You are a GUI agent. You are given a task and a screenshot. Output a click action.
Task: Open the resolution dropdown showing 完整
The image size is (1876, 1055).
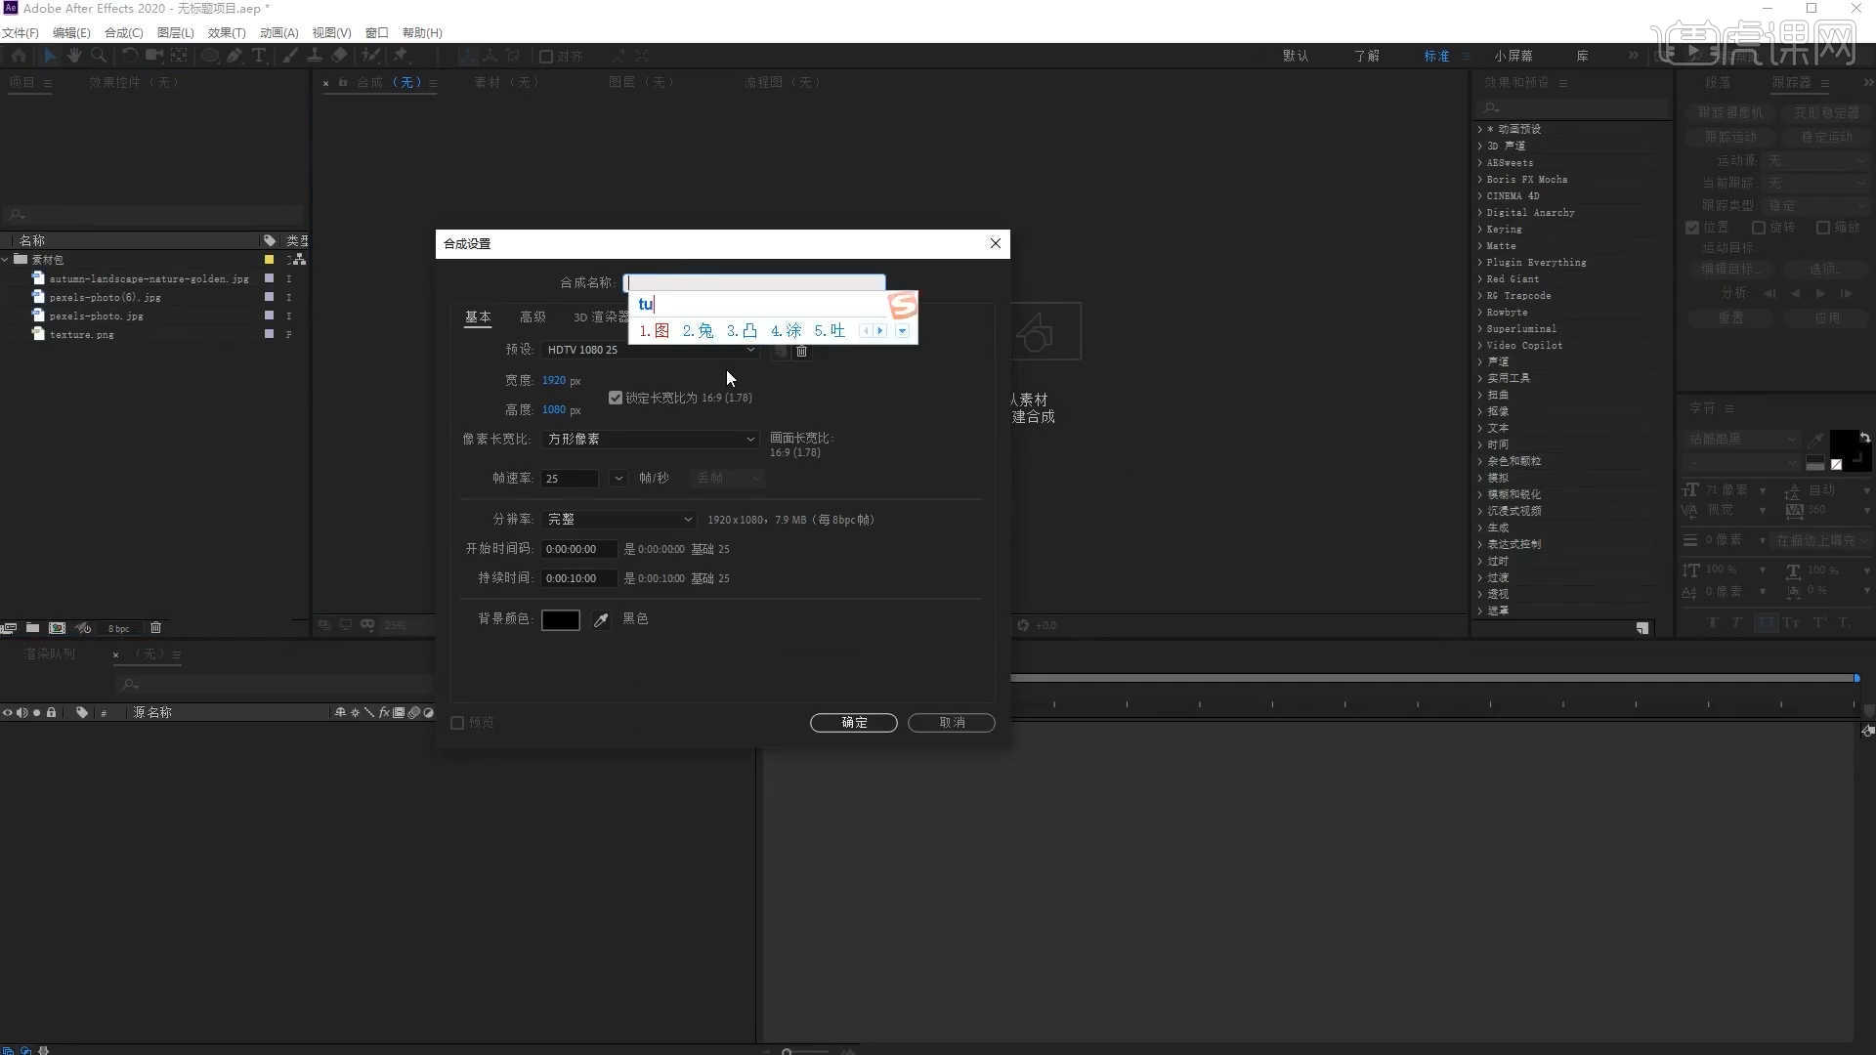pos(619,520)
